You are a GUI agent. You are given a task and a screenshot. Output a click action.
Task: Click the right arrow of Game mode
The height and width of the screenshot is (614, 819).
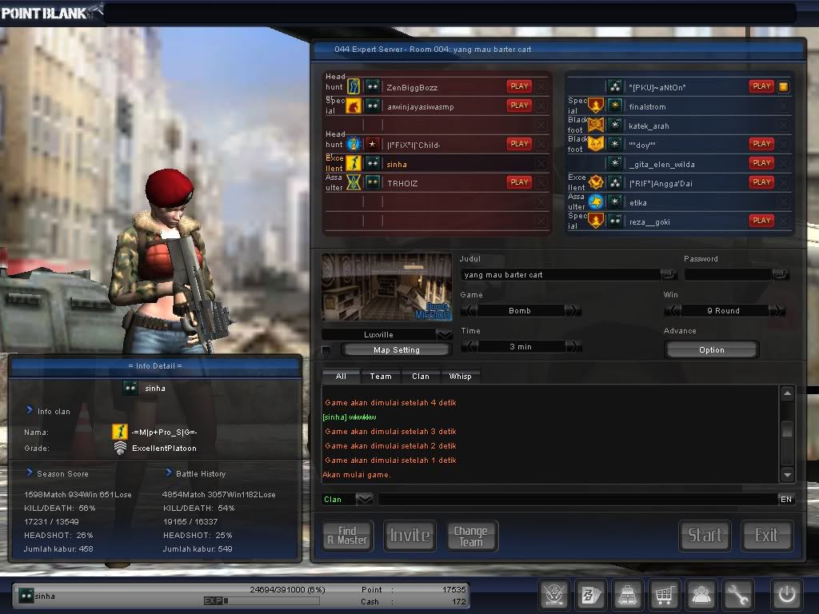point(573,311)
